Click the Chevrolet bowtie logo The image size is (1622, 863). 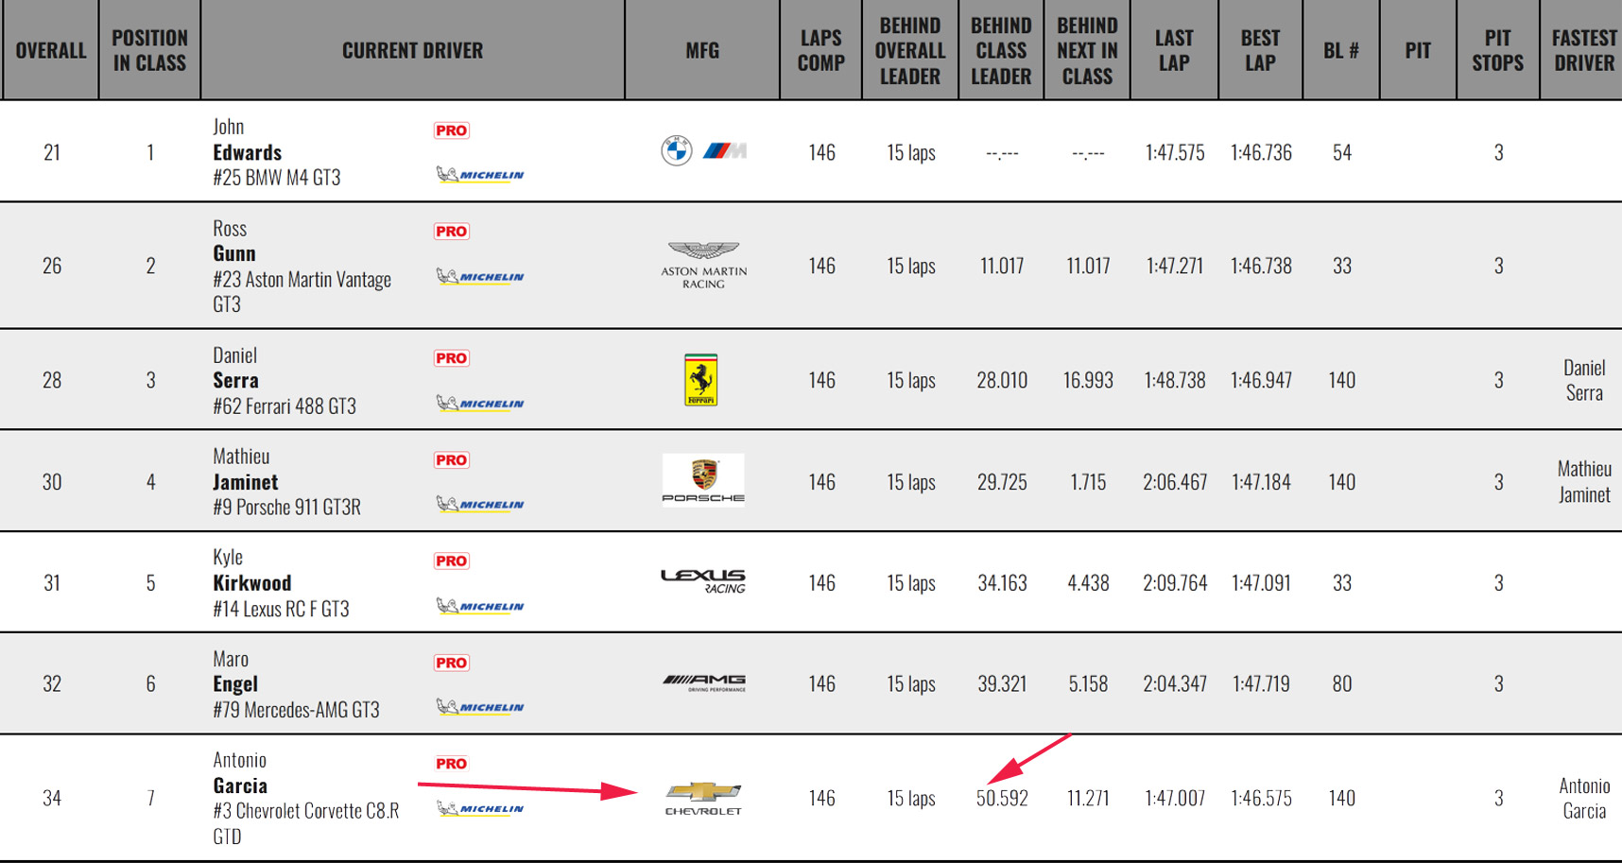(703, 798)
